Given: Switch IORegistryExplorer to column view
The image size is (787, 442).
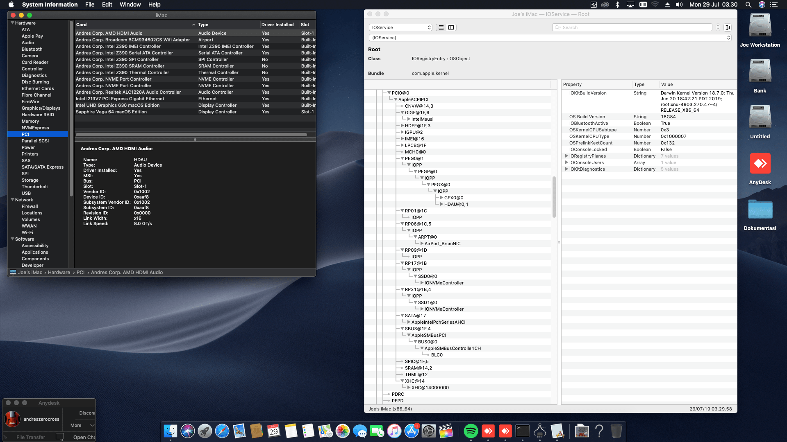Looking at the screenshot, I should coord(451,27).
